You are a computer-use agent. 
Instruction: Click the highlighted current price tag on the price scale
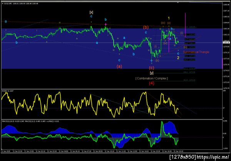click(x=226, y=43)
